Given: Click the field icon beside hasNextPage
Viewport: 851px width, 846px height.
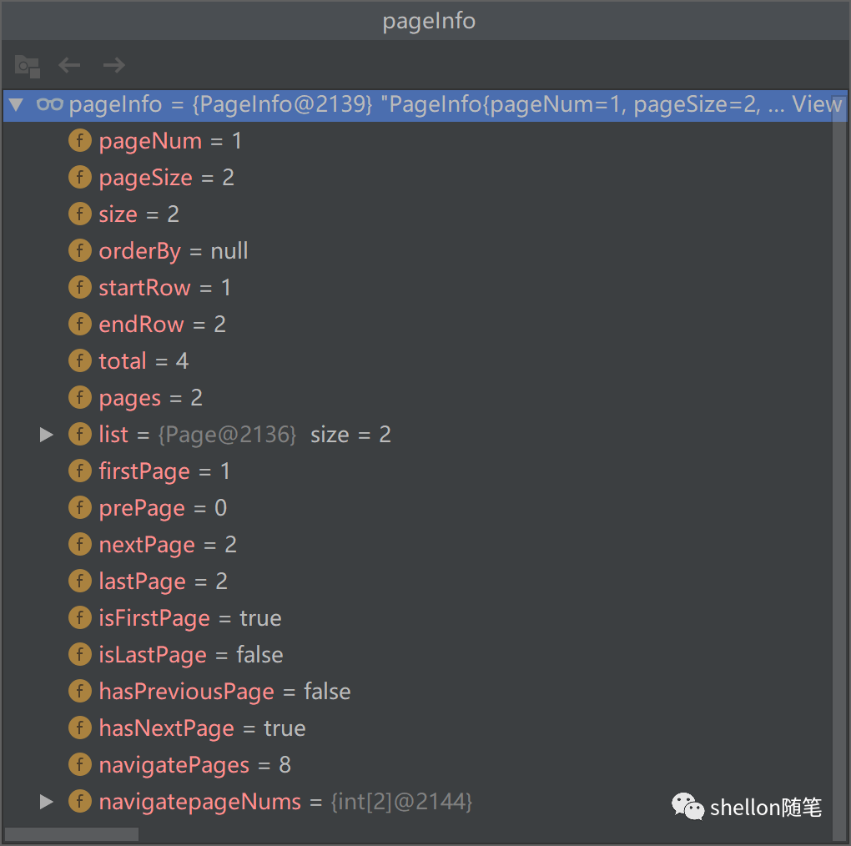Looking at the screenshot, I should tap(79, 728).
